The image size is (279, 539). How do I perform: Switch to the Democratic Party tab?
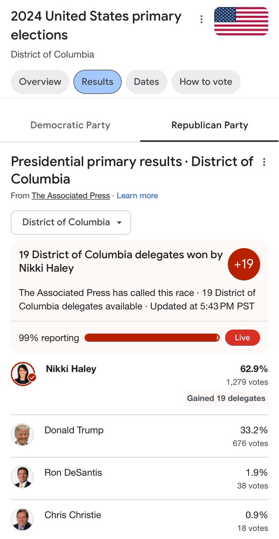[x=70, y=125]
